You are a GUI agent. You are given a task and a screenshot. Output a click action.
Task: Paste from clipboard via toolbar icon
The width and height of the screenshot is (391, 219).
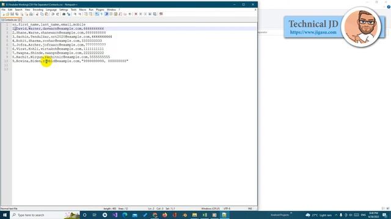pos(46,14)
